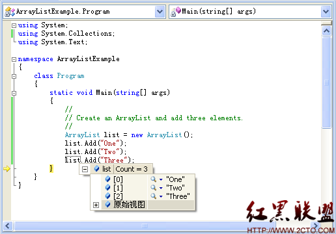Open the ArrayListExample.Program class dropdown

pyautogui.click(x=160, y=11)
